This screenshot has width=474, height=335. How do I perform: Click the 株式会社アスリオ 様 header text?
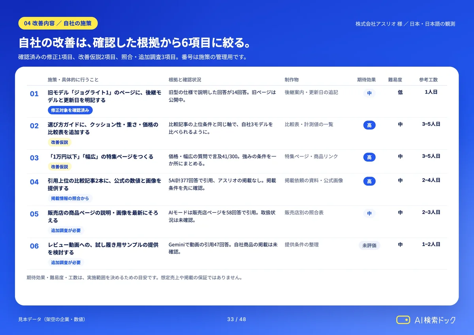[379, 24]
